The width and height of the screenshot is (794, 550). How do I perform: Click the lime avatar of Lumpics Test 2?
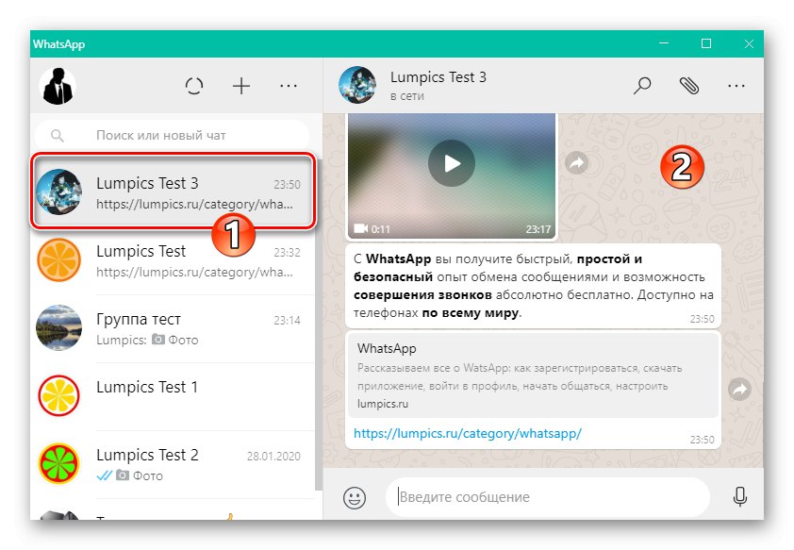(x=58, y=464)
